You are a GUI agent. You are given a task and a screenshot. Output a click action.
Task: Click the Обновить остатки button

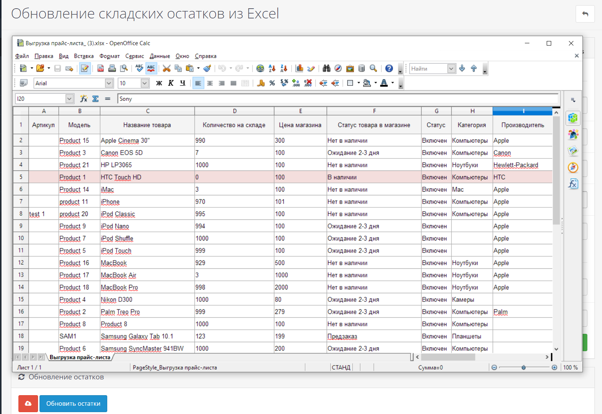(73, 403)
